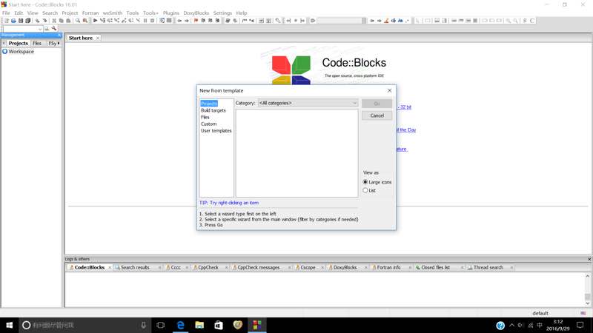Image resolution: width=593 pixels, height=333 pixels.
Task: Click the log panel scroll up arrow
Action: point(587,276)
